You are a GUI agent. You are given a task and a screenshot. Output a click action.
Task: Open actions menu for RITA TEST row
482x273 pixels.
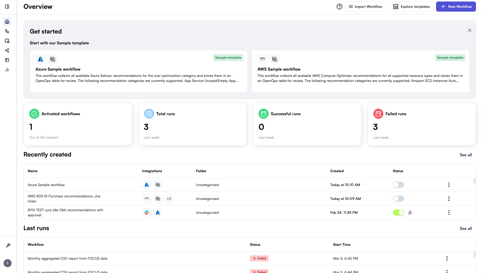[449, 213]
